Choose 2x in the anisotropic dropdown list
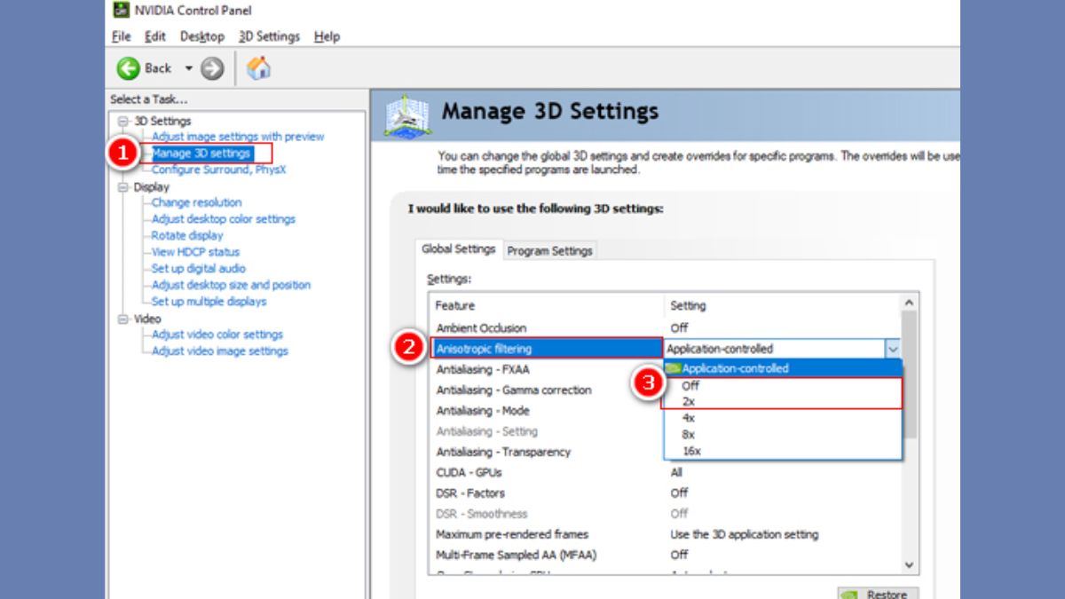The image size is (1065, 599). 783,402
